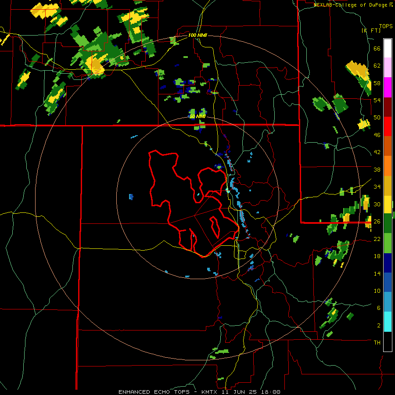Select the 'TH' legend label

(x=377, y=342)
